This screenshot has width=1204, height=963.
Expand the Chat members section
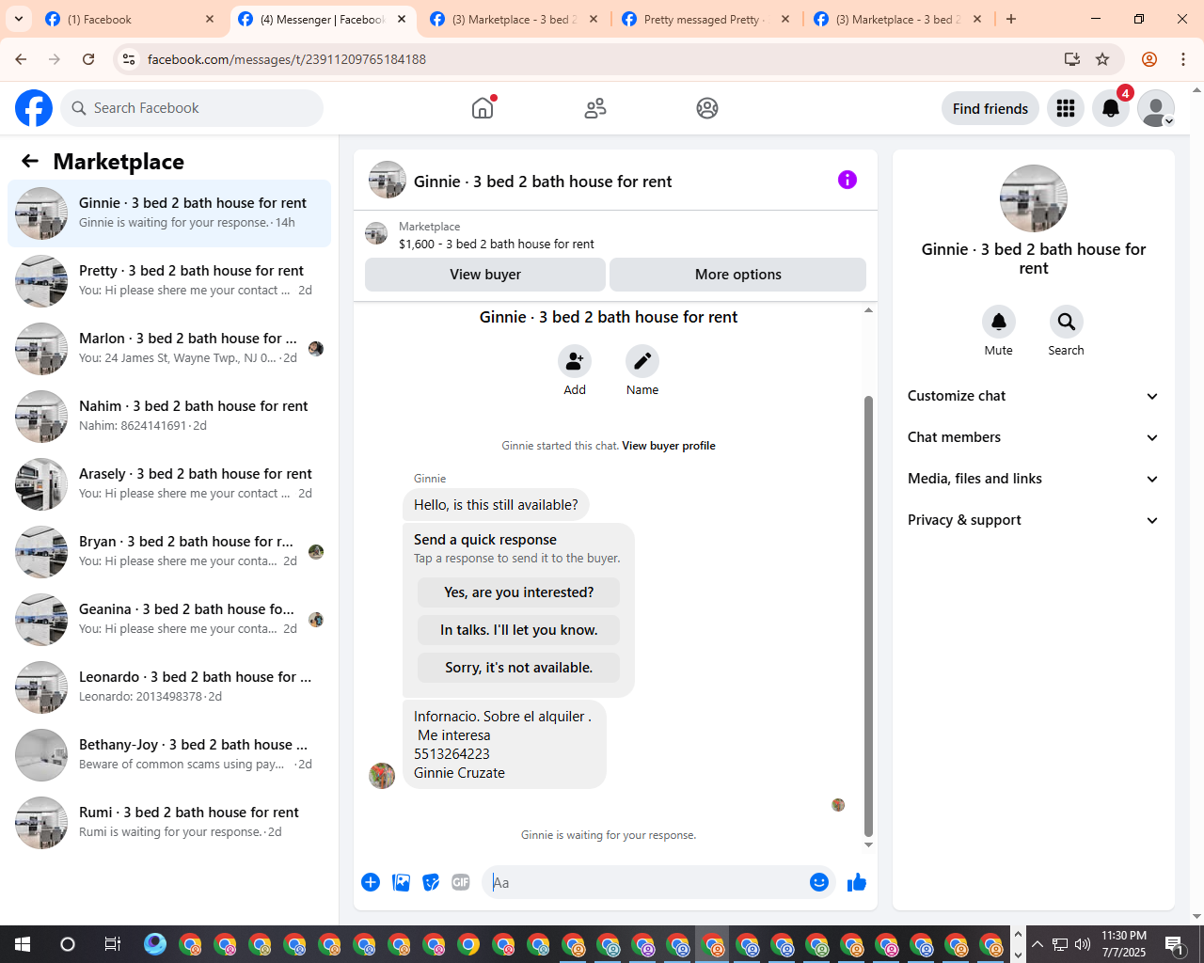(1034, 437)
